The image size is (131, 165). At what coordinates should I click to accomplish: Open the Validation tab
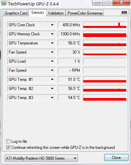coord(56,13)
